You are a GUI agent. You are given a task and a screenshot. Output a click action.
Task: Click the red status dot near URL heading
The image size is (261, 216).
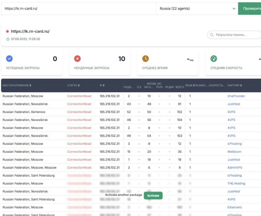(x=7, y=32)
